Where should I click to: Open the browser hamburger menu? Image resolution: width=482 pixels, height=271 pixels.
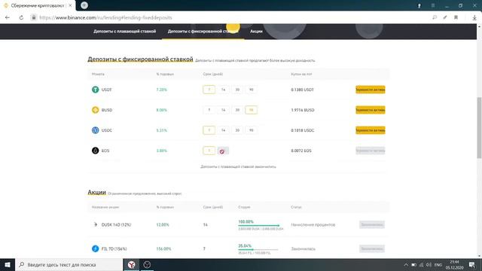433,5
